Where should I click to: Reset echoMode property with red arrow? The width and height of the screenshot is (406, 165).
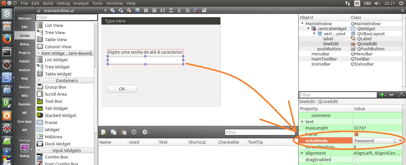(400, 141)
